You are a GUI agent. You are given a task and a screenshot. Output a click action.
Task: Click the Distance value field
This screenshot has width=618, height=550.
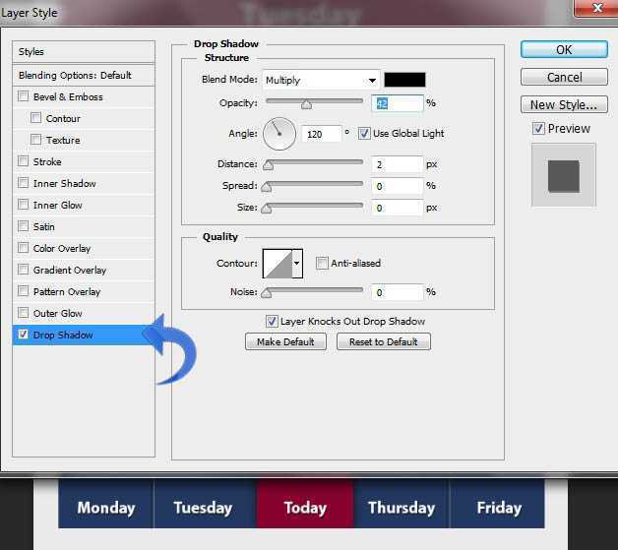pyautogui.click(x=397, y=164)
